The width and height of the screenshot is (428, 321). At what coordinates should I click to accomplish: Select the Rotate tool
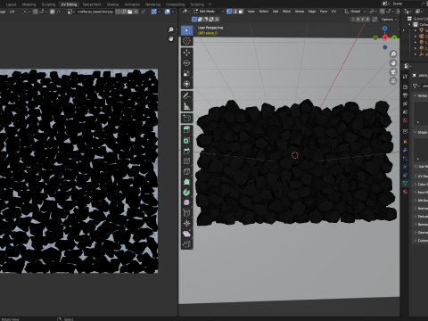pos(186,63)
